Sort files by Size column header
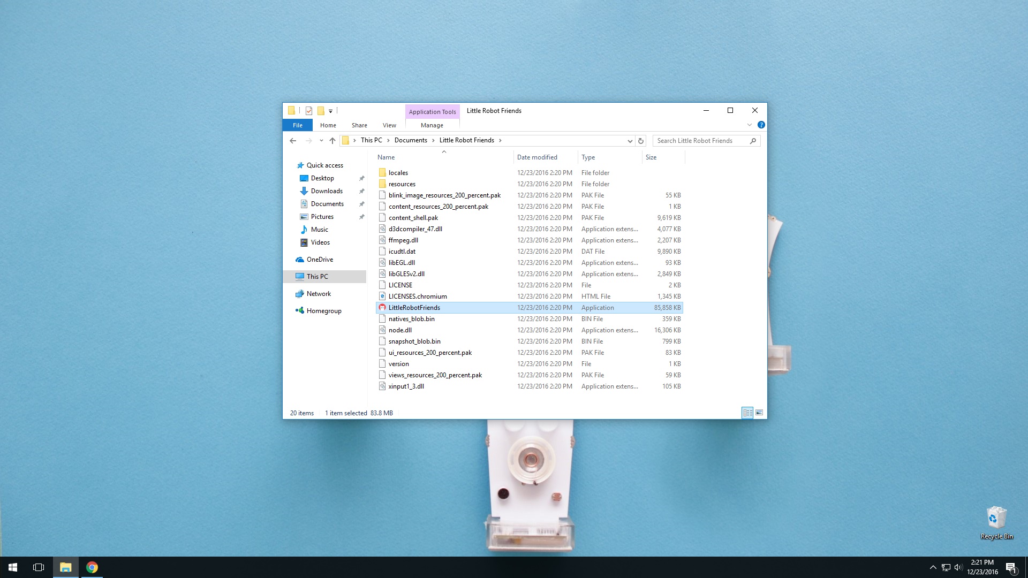 pos(663,157)
